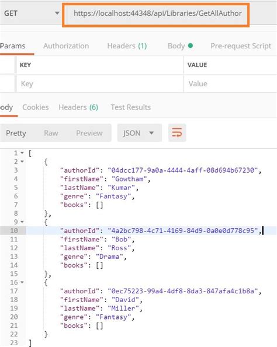Image resolution: width=277 pixels, height=347 pixels.
Task: Click the authorId value starting with 4a2bc798
Action: (x=183, y=230)
